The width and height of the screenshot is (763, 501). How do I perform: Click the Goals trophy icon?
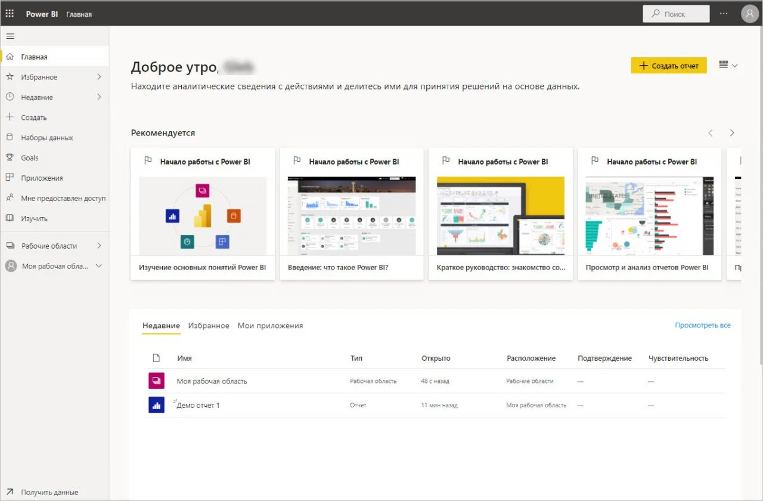tap(10, 157)
